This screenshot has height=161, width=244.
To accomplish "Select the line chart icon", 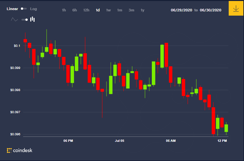I will [x=14, y=20].
